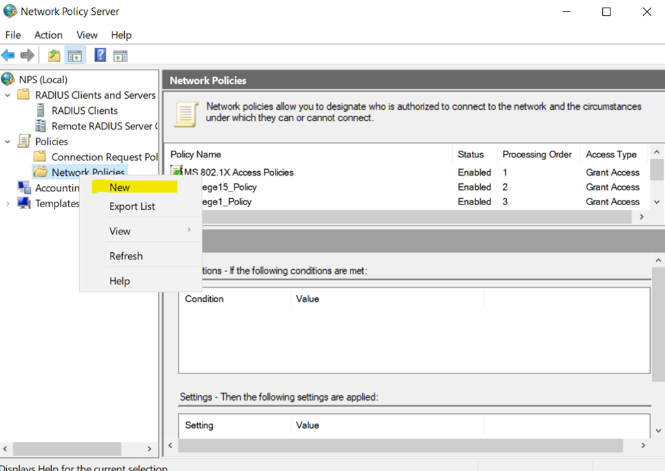
Task: Click the Forward arrow toolbar icon
Action: (x=27, y=55)
